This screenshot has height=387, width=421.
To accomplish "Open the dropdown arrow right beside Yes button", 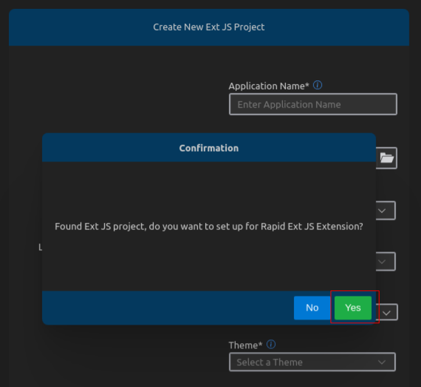I will point(388,313).
